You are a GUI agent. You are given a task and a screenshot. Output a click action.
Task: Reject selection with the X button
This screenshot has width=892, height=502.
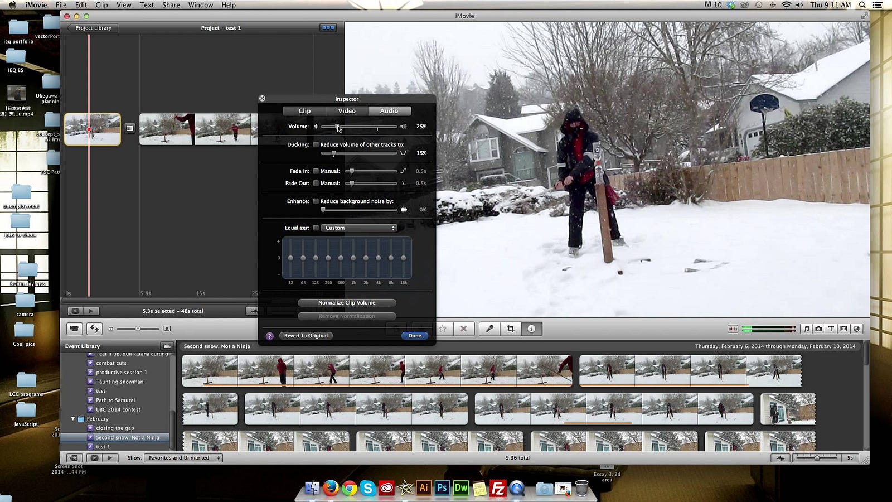pos(463,329)
